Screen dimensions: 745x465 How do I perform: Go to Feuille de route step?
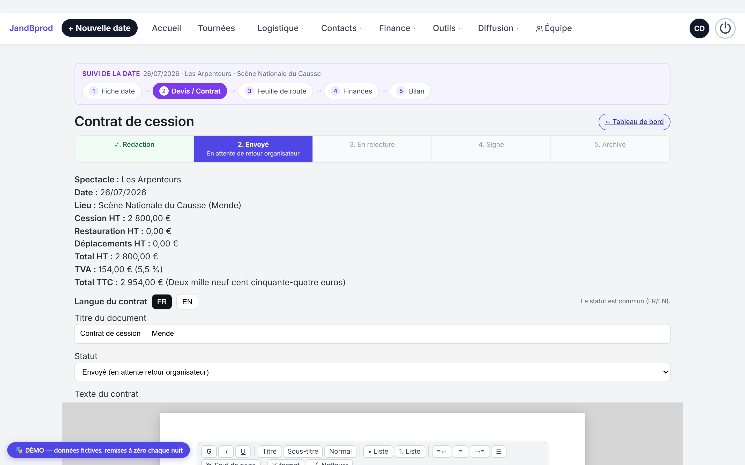pyautogui.click(x=275, y=91)
